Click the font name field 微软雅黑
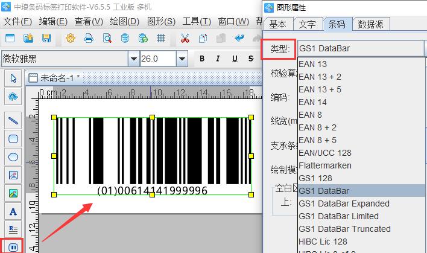427x253 pixels. 65,59
